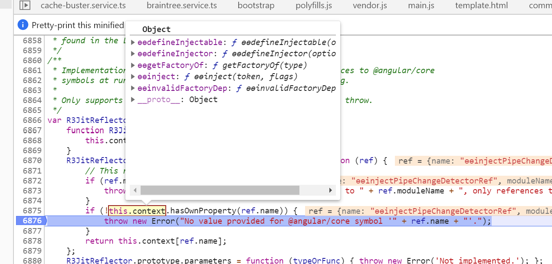Click the Pretty-print this minified file message
This screenshot has width=552, height=264.
[x=78, y=25]
